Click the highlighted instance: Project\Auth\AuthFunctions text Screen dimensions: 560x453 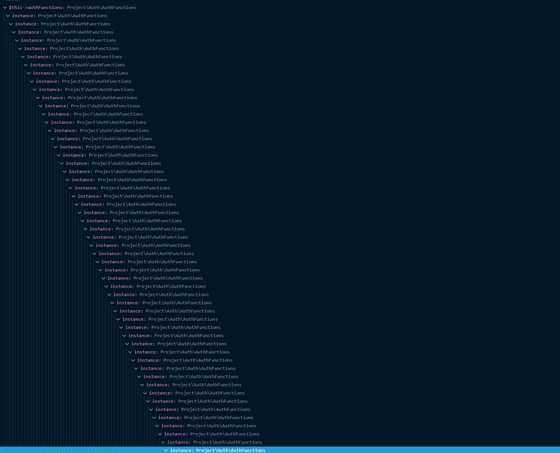(218, 450)
